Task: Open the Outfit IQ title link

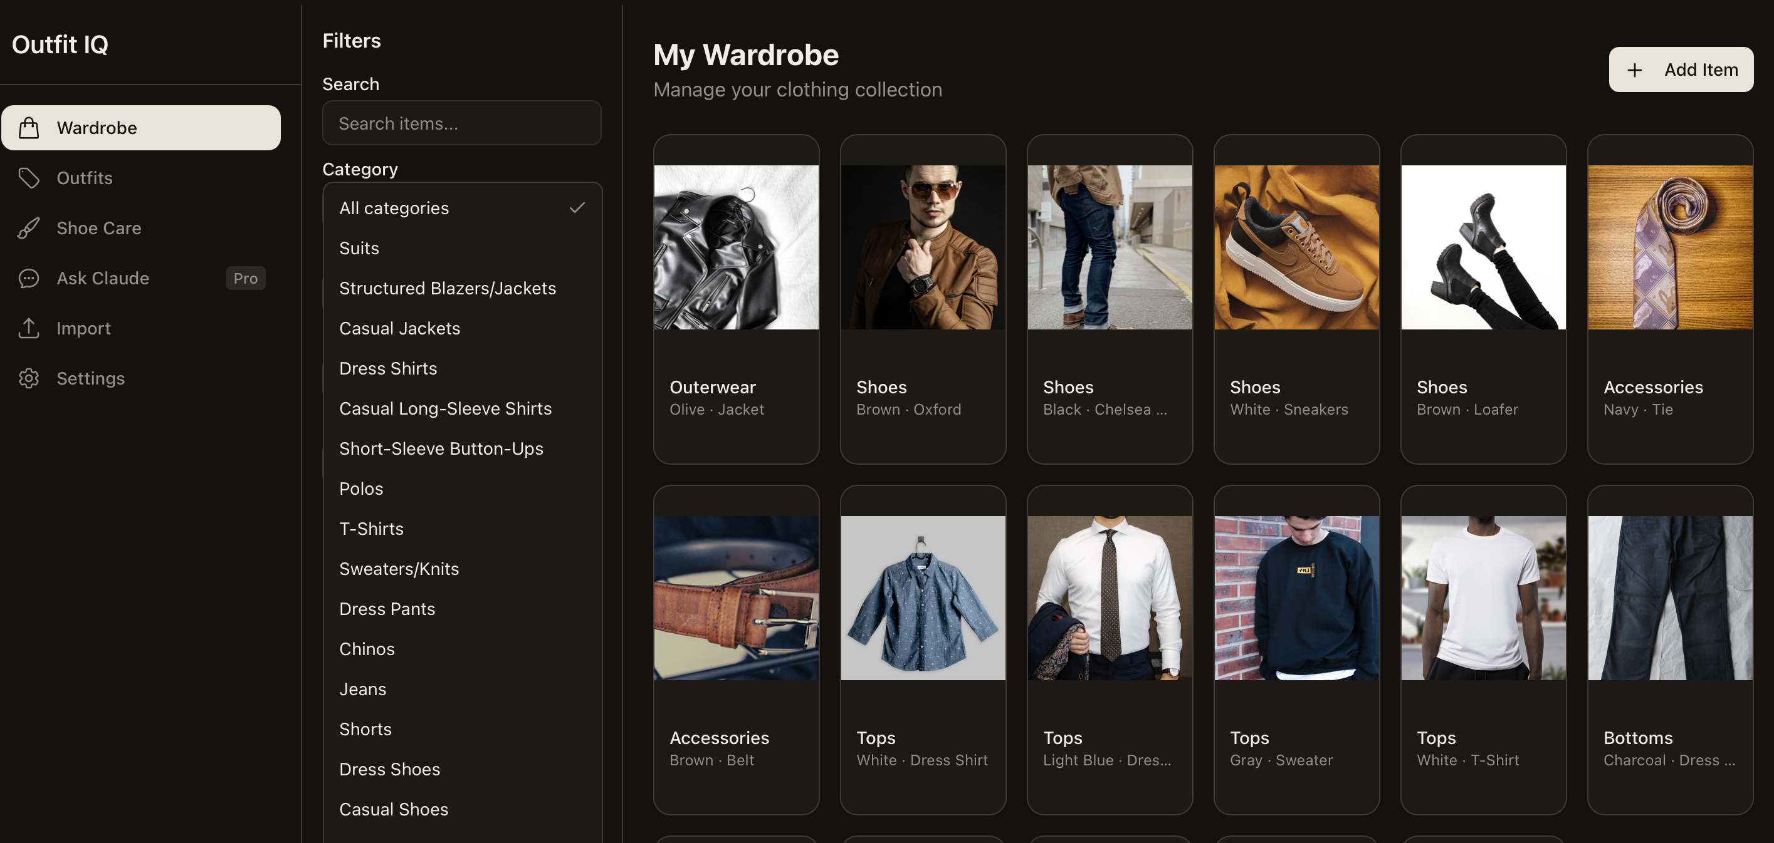Action: coord(60,44)
